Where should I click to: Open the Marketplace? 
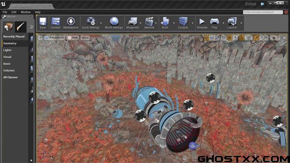pos(71,23)
